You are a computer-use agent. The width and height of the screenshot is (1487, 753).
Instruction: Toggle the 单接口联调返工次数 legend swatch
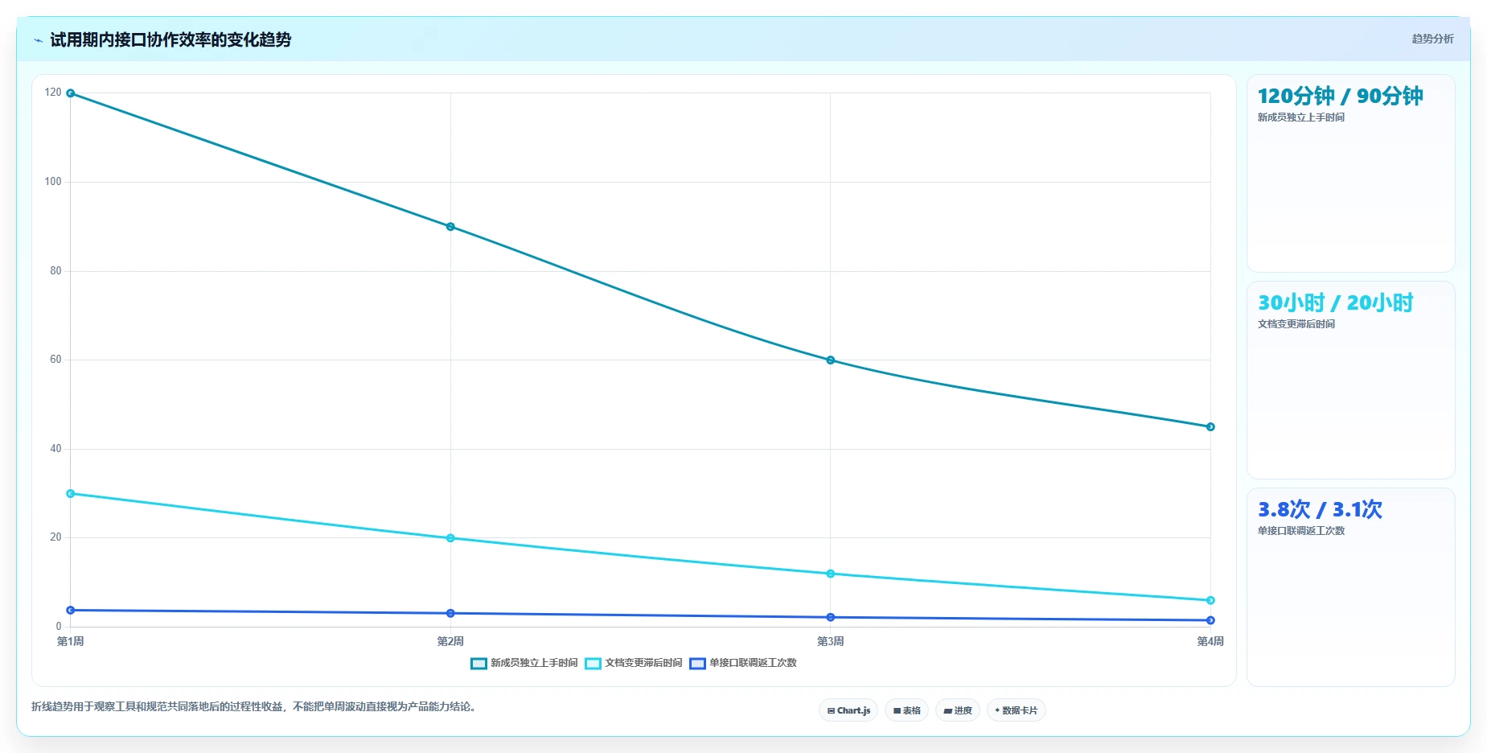[697, 664]
